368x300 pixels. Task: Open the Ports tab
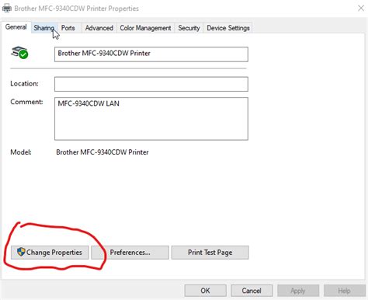68,28
